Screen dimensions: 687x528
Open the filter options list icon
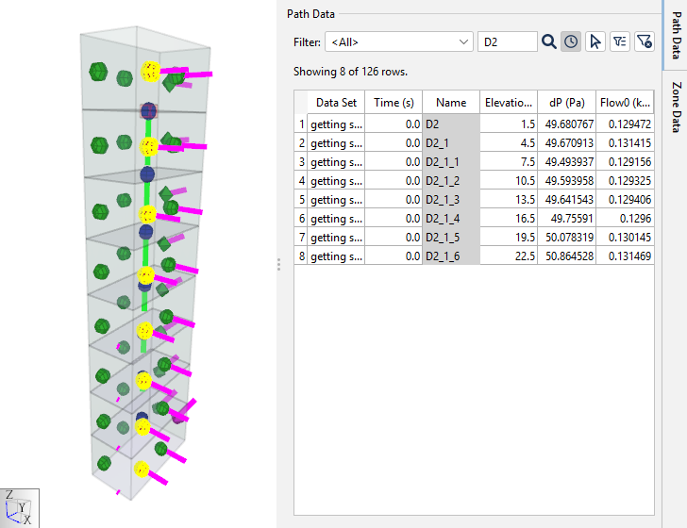[x=619, y=41]
